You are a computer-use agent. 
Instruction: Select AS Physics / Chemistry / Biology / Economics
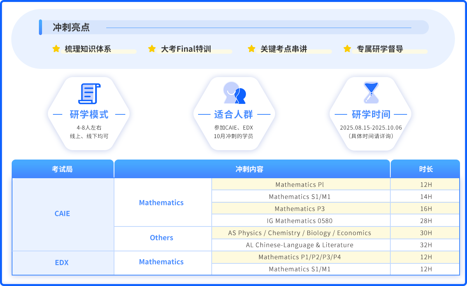coord(301,233)
